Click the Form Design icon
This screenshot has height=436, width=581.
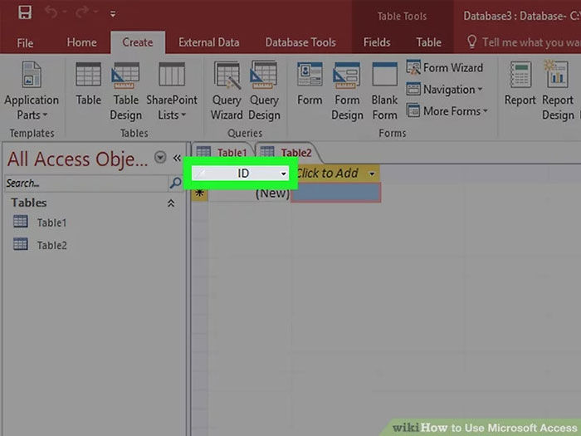tap(347, 91)
